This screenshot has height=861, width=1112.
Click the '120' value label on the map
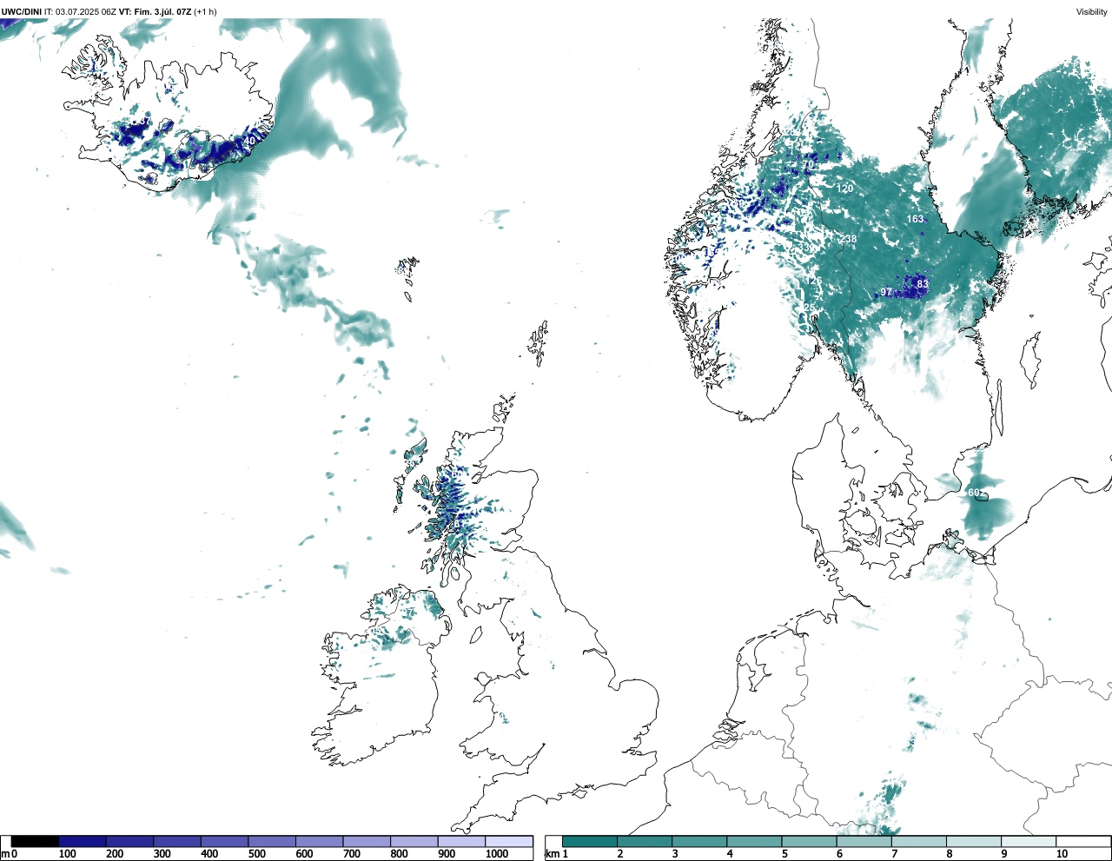tap(844, 189)
